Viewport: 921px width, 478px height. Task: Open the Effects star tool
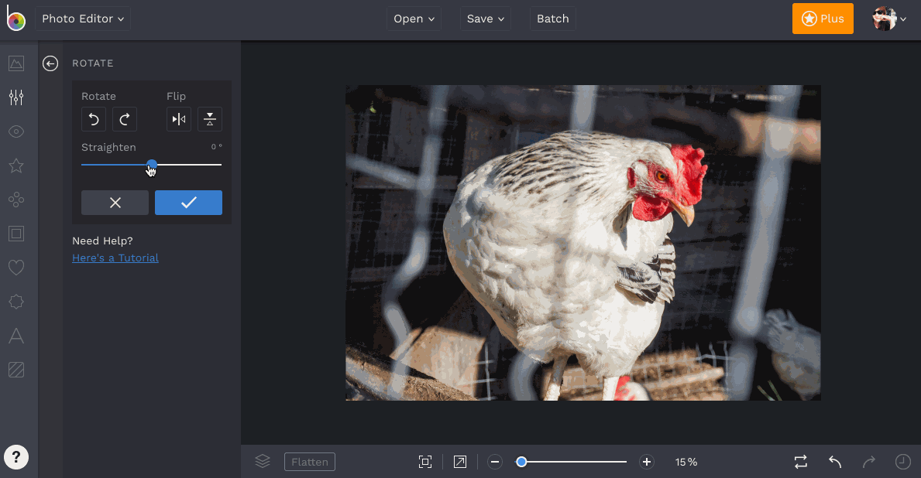coord(16,166)
